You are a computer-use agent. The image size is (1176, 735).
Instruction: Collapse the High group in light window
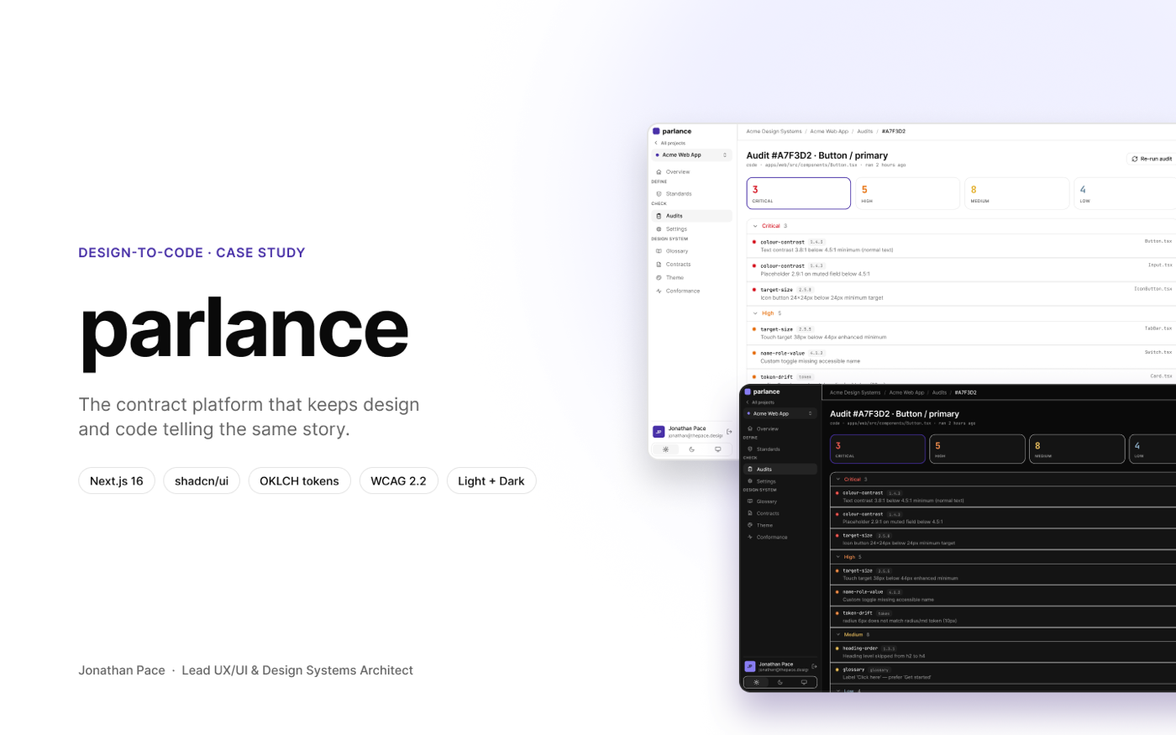pos(755,313)
